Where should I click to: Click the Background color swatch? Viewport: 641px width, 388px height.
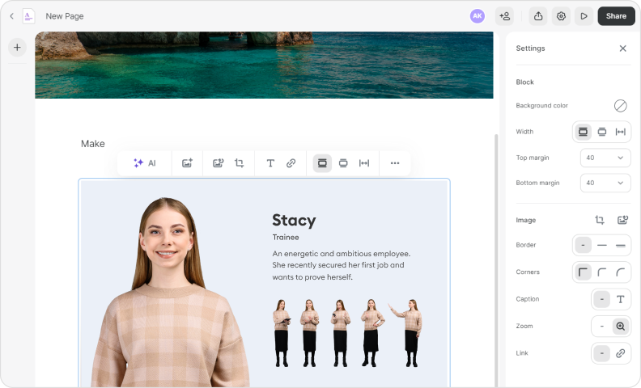pos(621,106)
